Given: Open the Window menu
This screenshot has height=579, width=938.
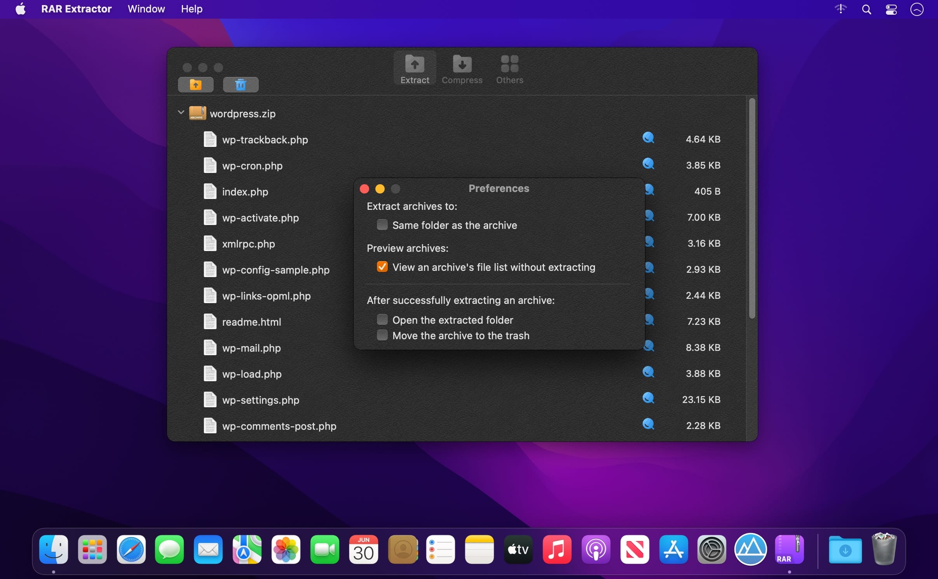Looking at the screenshot, I should click(146, 9).
